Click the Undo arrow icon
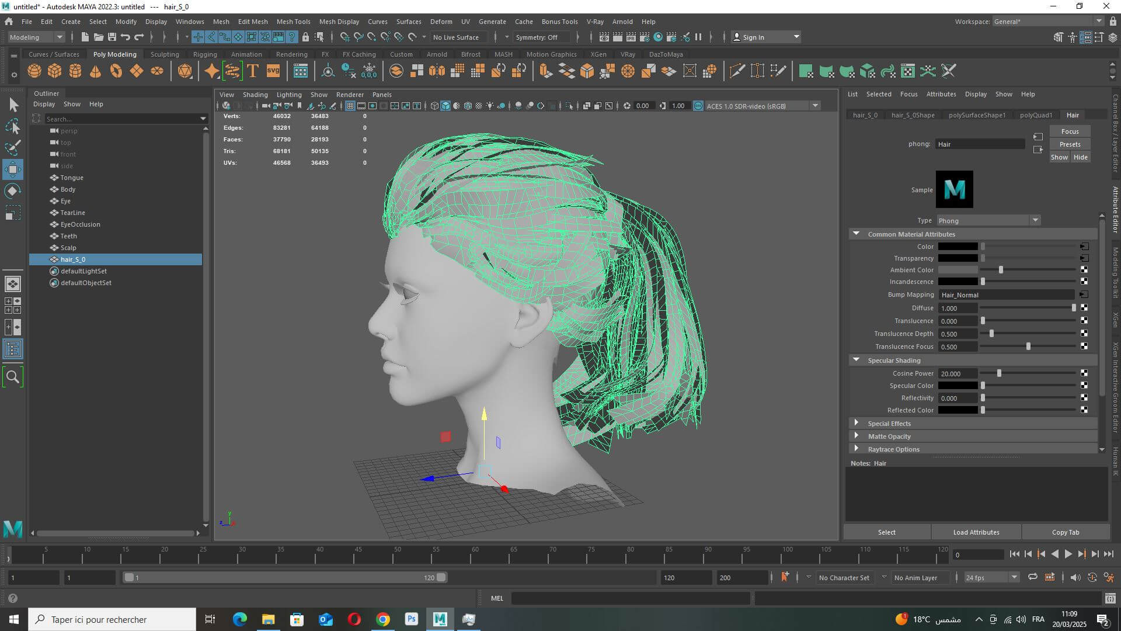The image size is (1121, 631). 126,37
